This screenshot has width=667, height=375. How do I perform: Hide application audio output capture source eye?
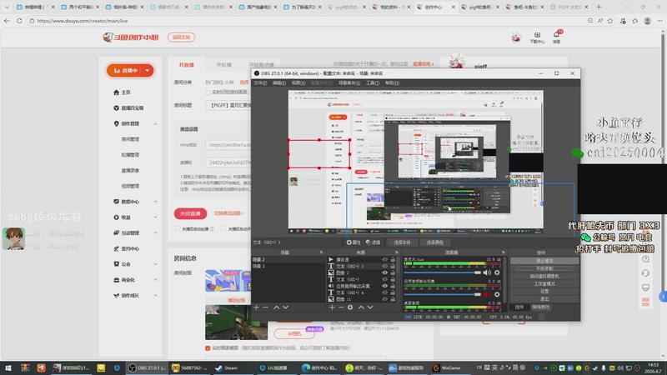pos(384,286)
